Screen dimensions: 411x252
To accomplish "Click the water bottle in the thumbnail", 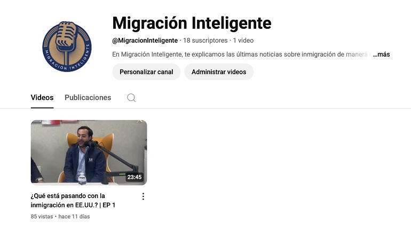I will coord(82,178).
